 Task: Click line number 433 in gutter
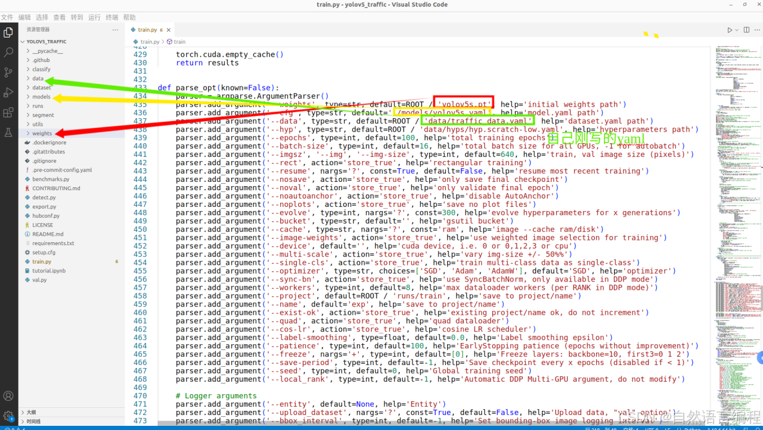click(140, 88)
